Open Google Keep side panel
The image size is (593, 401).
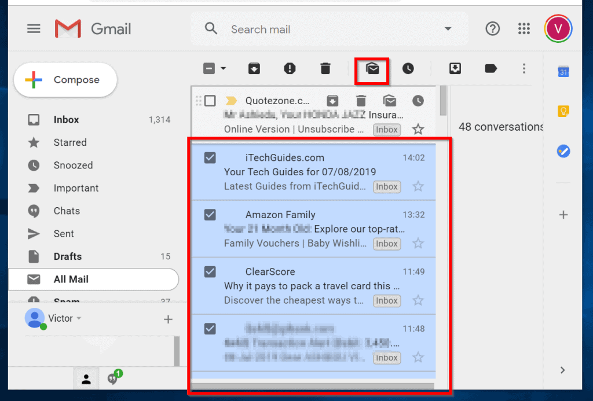[x=563, y=111]
